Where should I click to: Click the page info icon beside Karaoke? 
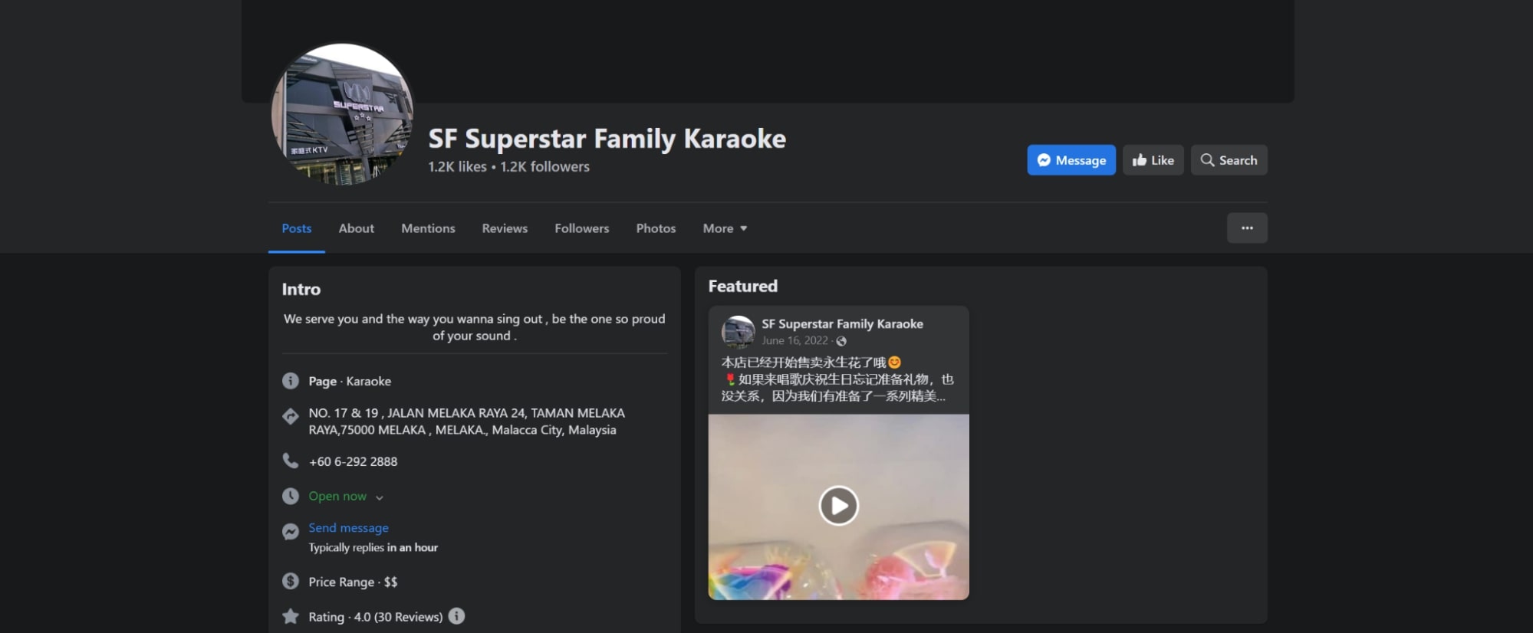coord(291,381)
